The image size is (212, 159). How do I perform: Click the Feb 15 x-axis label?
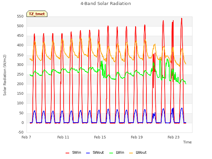coord(100,137)
